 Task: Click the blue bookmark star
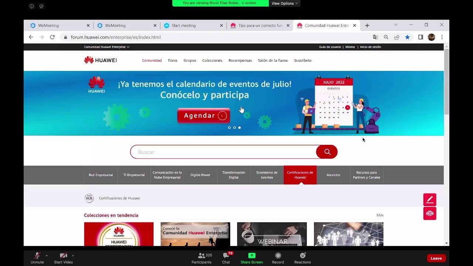point(407,37)
